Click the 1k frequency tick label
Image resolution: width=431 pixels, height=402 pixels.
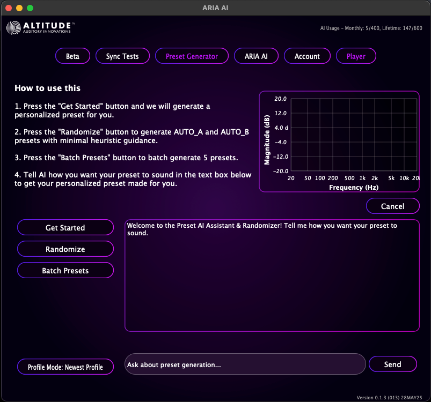coord(362,178)
